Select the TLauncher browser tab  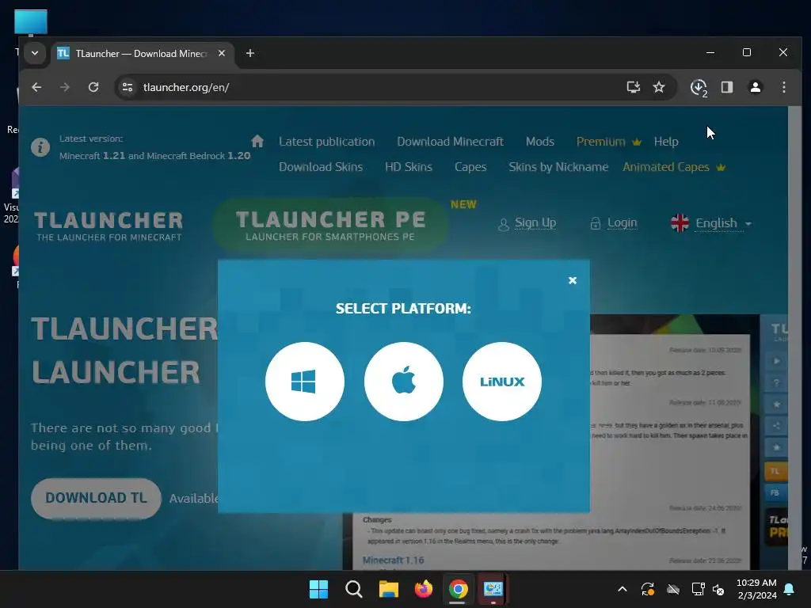coord(141,53)
